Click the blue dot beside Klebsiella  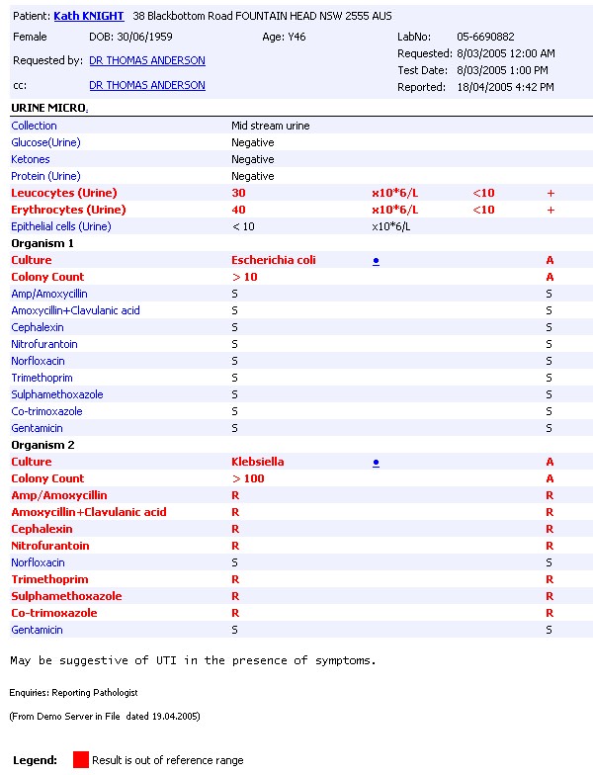[x=377, y=463]
